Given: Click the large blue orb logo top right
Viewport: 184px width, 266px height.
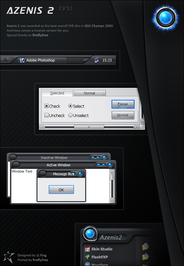Looking at the screenshot, I should (166, 18).
